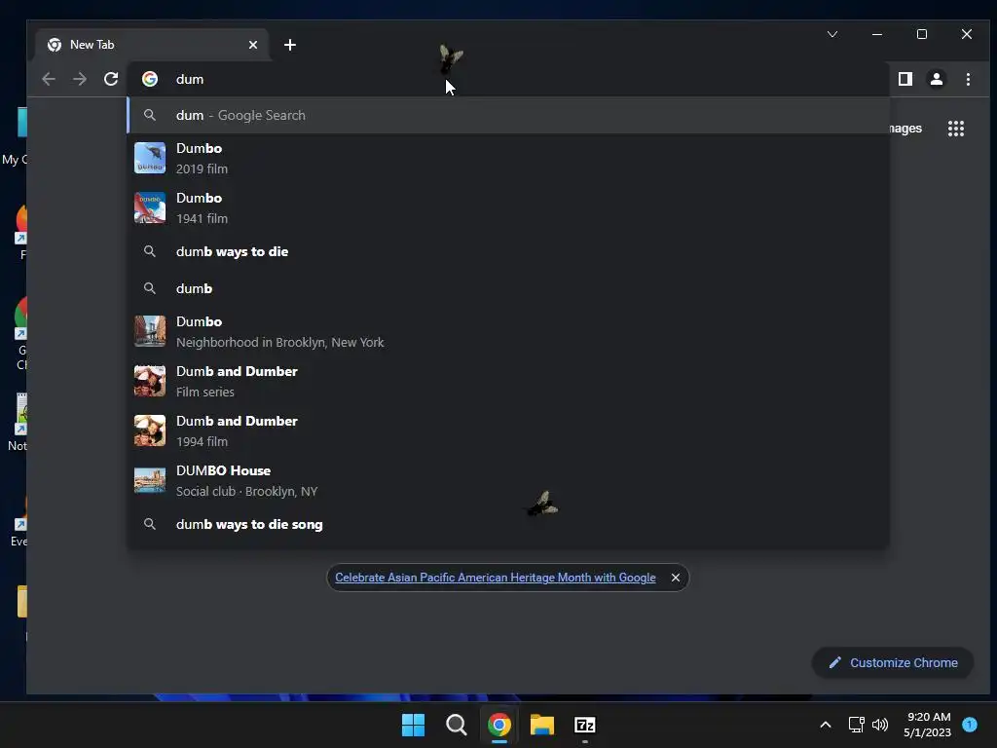Viewport: 997px width, 748px height.
Task: Click the browser forward arrow
Action: point(80,79)
